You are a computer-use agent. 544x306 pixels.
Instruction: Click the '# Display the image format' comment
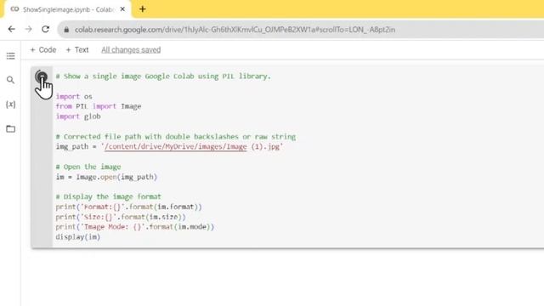pos(108,196)
